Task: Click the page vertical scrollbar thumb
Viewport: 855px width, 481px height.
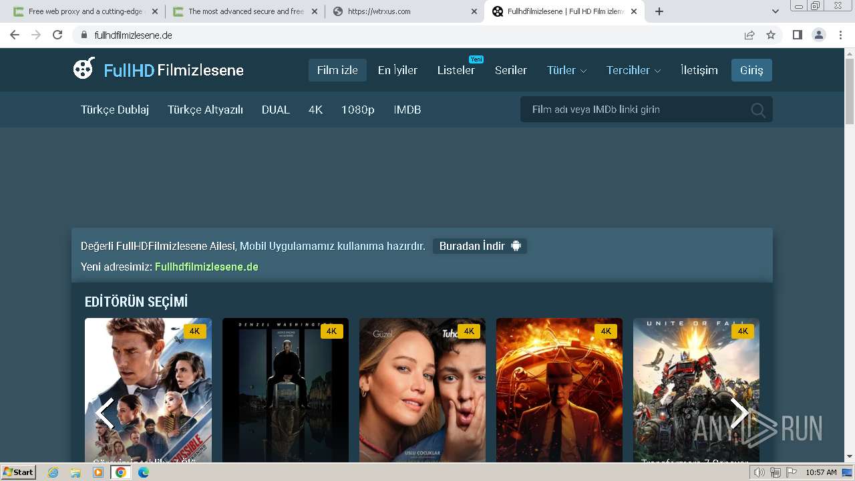Action: [x=850, y=92]
